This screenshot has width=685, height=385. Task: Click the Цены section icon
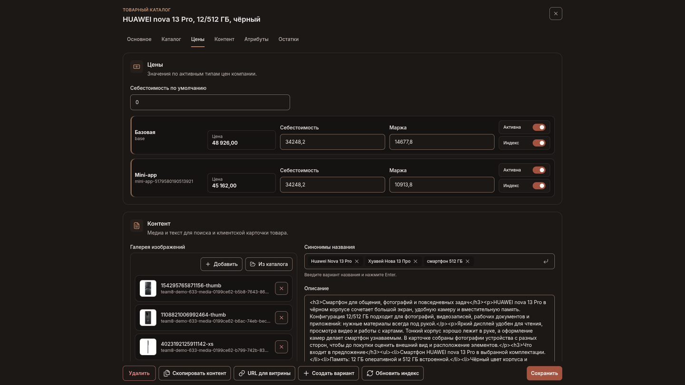coord(137,67)
